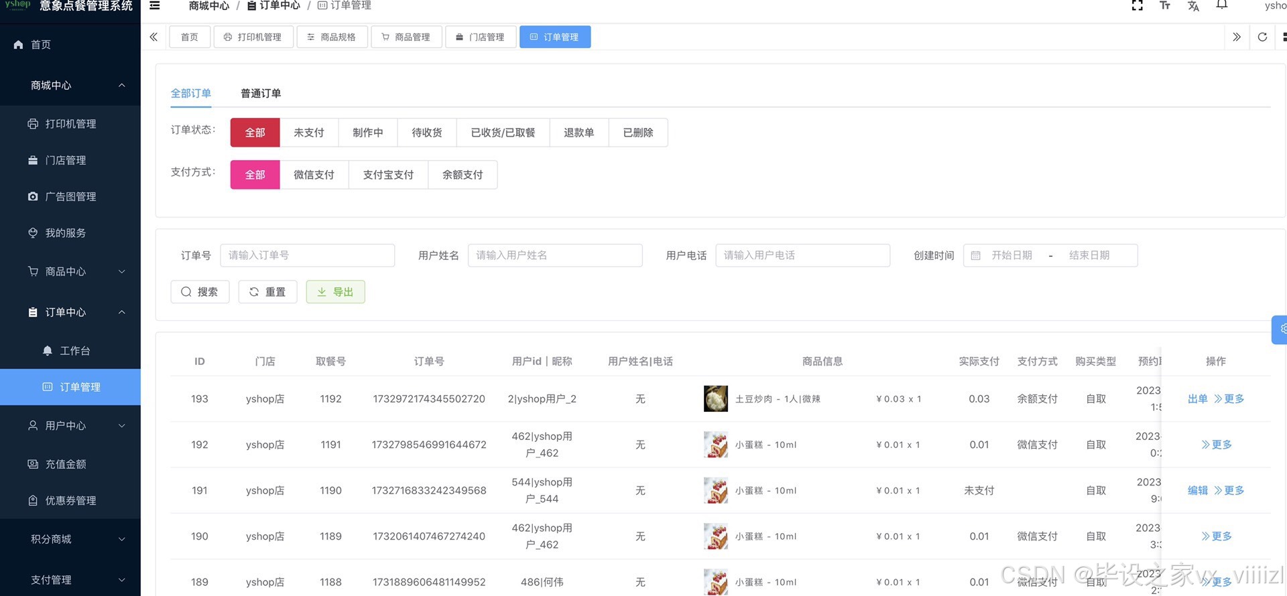Click the icon beside 我的服务
1287x596 pixels.
(33, 233)
